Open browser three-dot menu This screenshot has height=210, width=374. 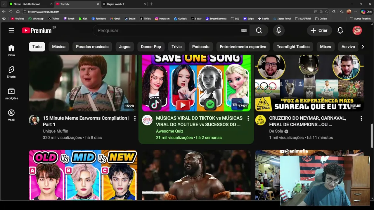click(x=356, y=12)
